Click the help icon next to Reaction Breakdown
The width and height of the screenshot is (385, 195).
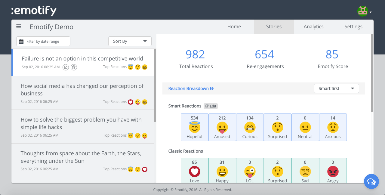212,88
